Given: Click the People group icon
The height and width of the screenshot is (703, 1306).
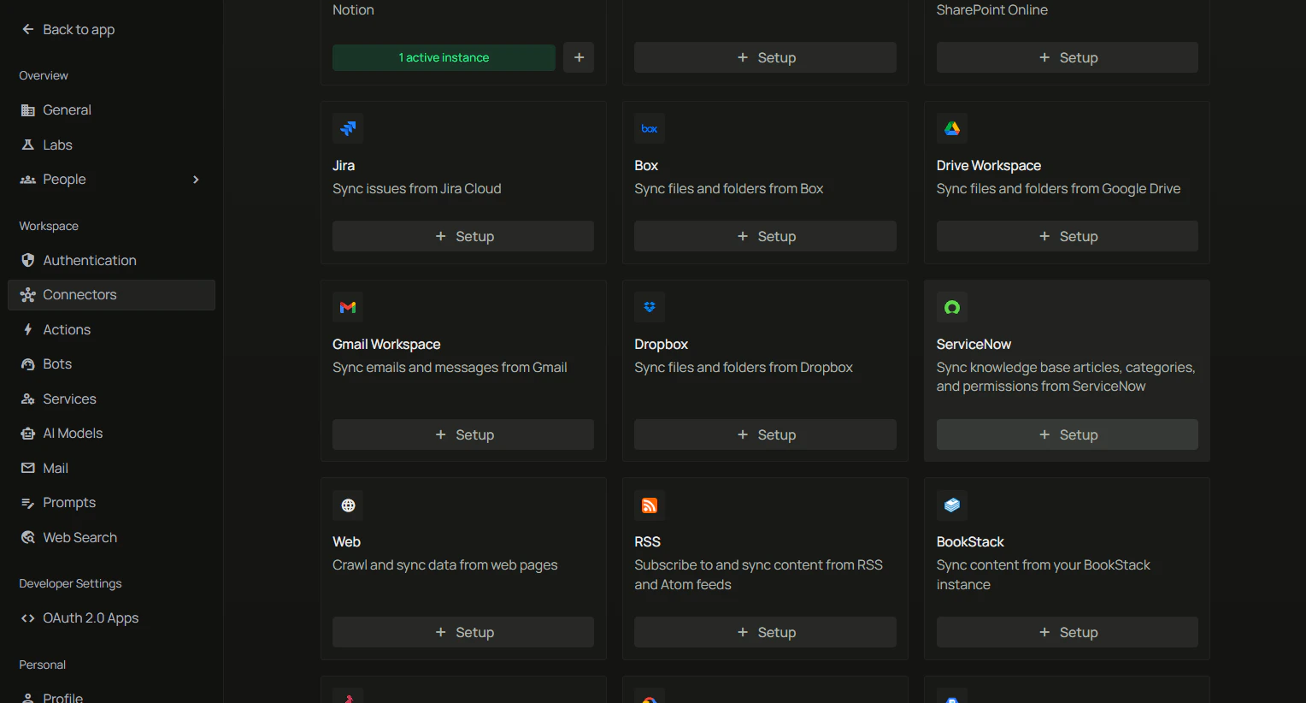Looking at the screenshot, I should point(28,180).
